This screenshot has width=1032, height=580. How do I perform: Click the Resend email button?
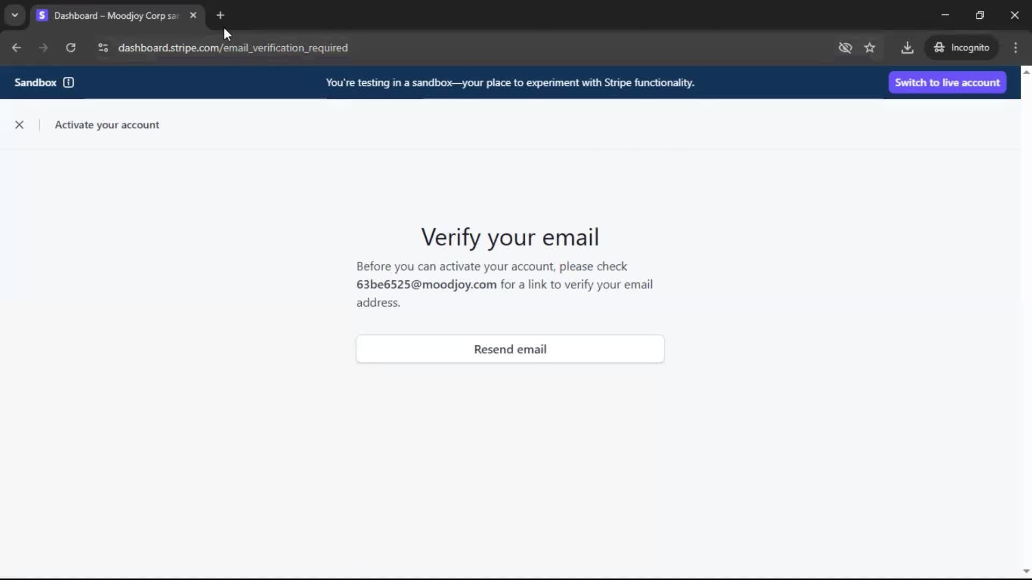tap(510, 349)
